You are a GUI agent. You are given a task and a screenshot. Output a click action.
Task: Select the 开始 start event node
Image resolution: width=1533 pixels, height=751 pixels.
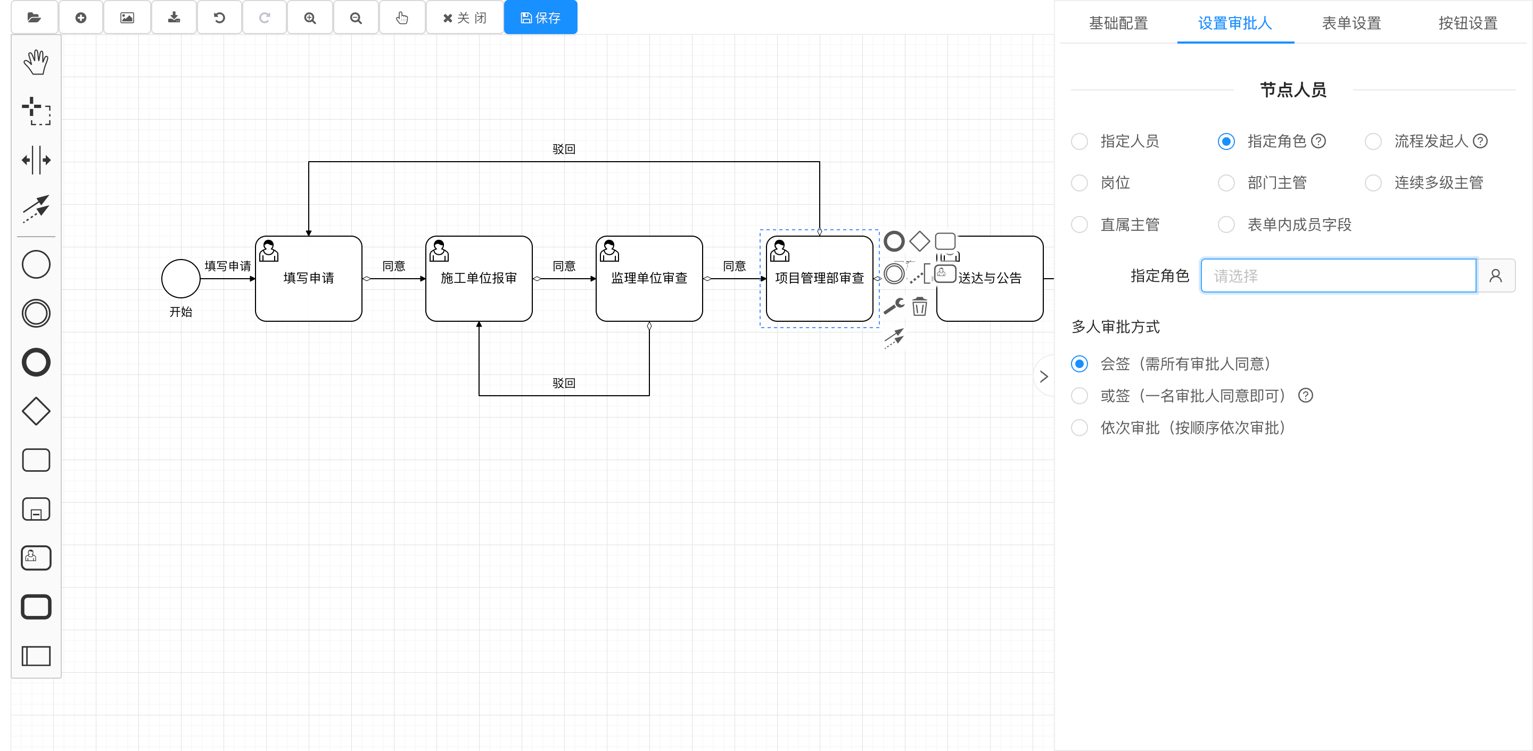[x=180, y=278]
